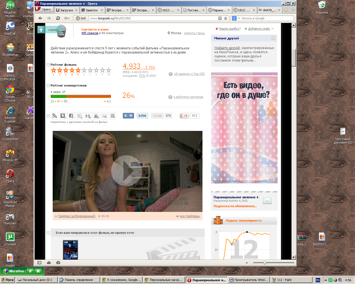Click the page vertical scrollbar thumb
Viewport: 355px width, 284px height.
tap(294, 58)
